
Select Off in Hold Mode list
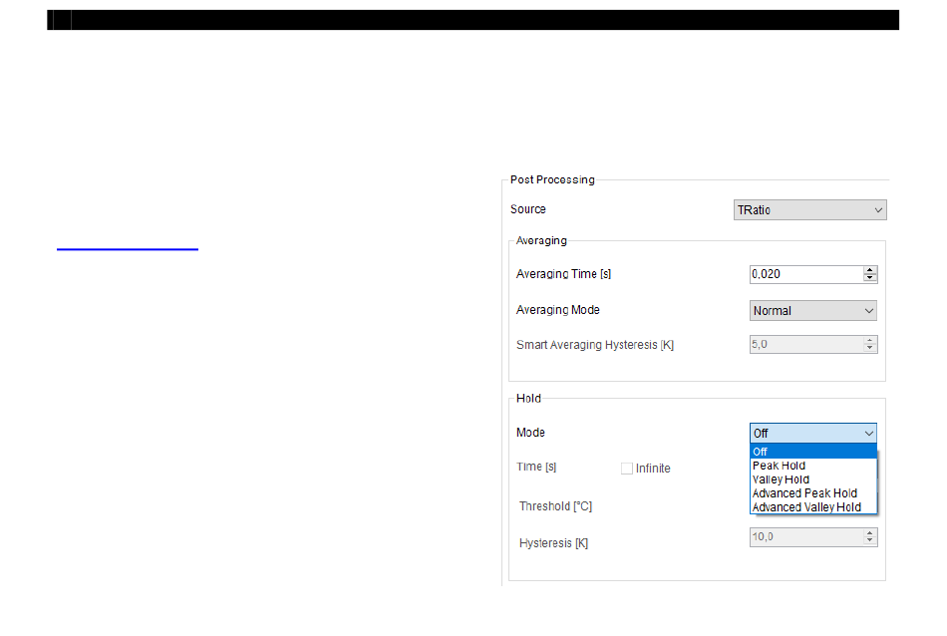(x=812, y=452)
